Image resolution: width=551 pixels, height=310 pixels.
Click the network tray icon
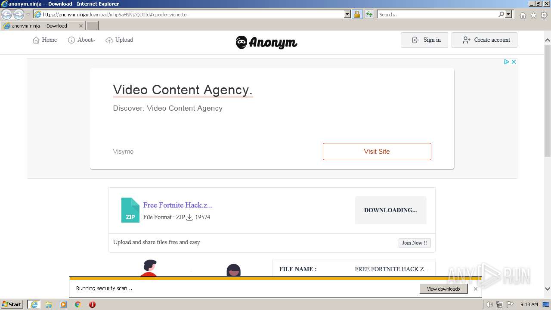point(500,304)
